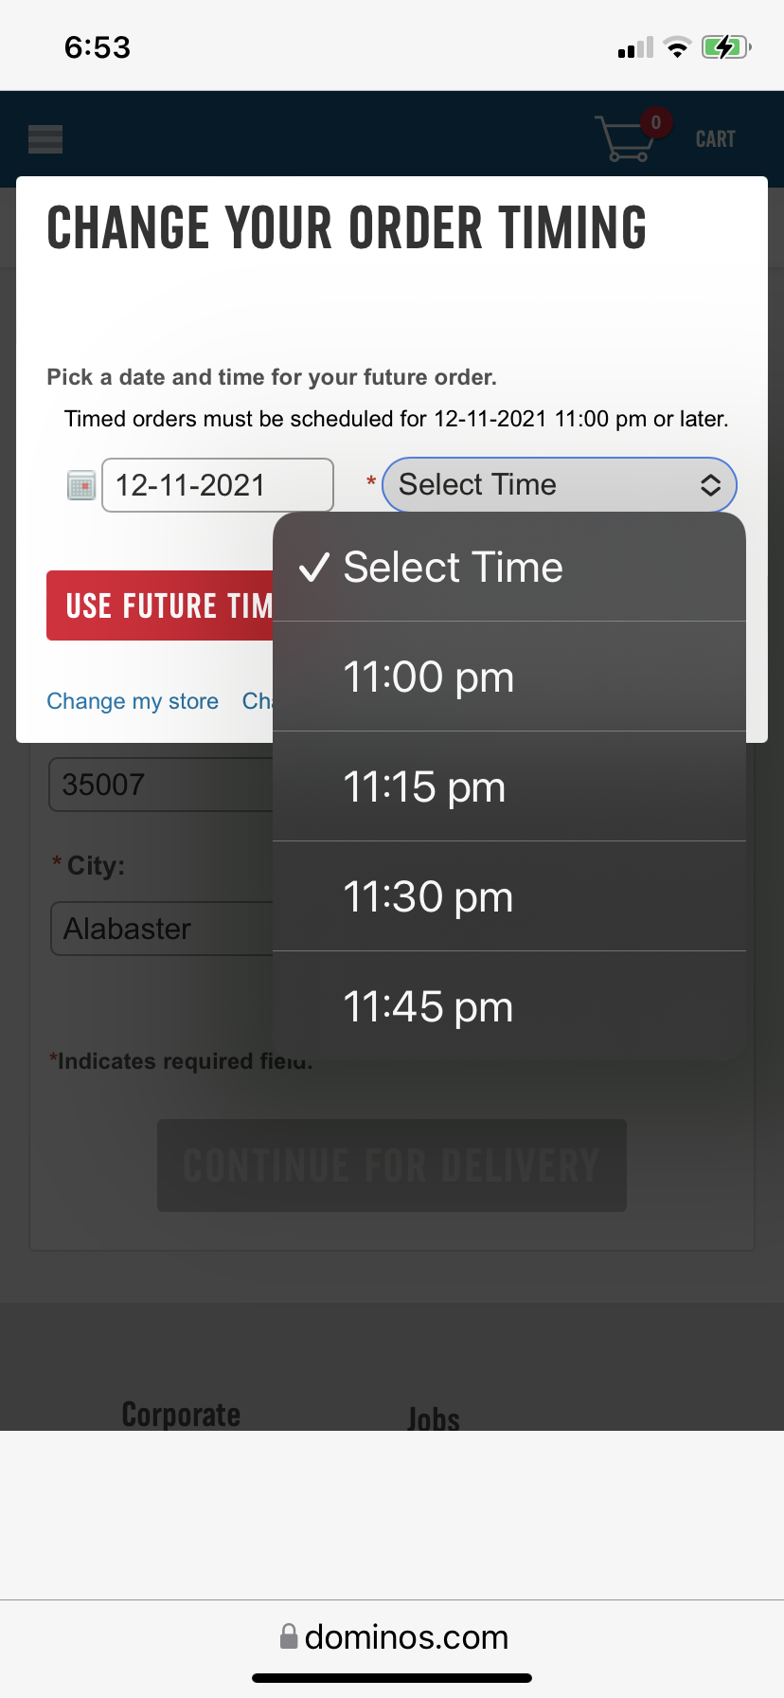The image size is (784, 1698).
Task: Open the hamburger navigation menu
Action: point(45,139)
